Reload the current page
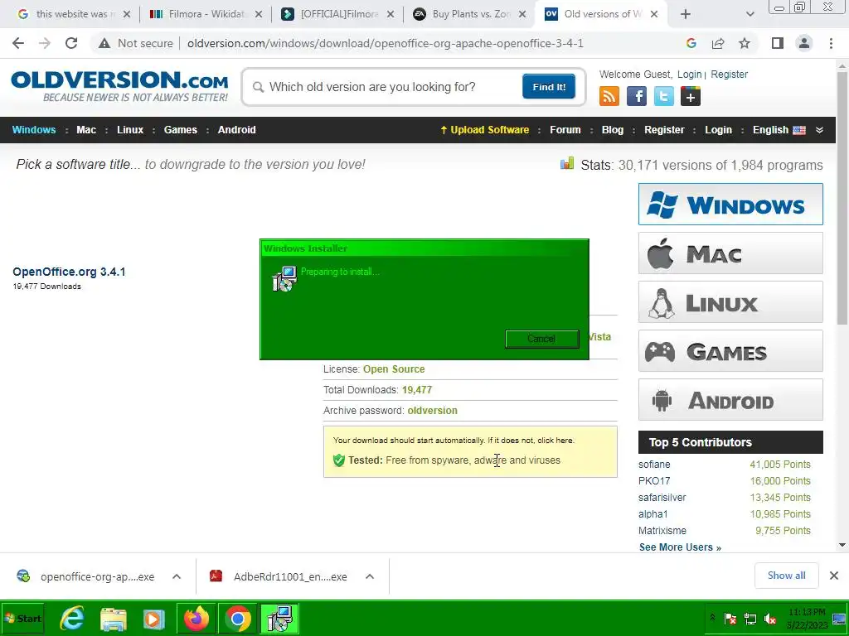 [x=71, y=43]
